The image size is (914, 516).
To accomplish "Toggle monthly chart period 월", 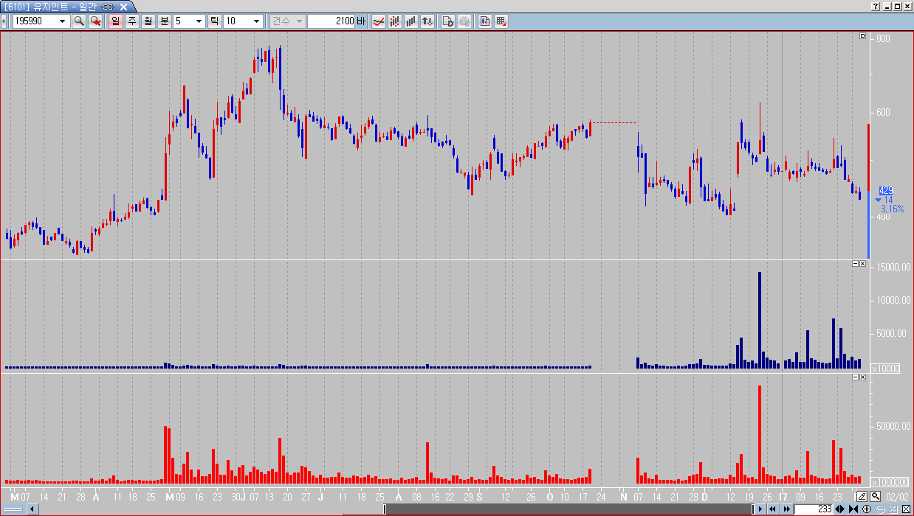I will pyautogui.click(x=148, y=21).
